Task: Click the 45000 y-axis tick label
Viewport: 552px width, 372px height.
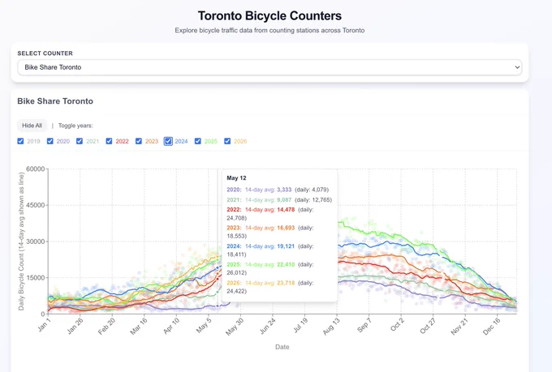Action: [x=36, y=205]
